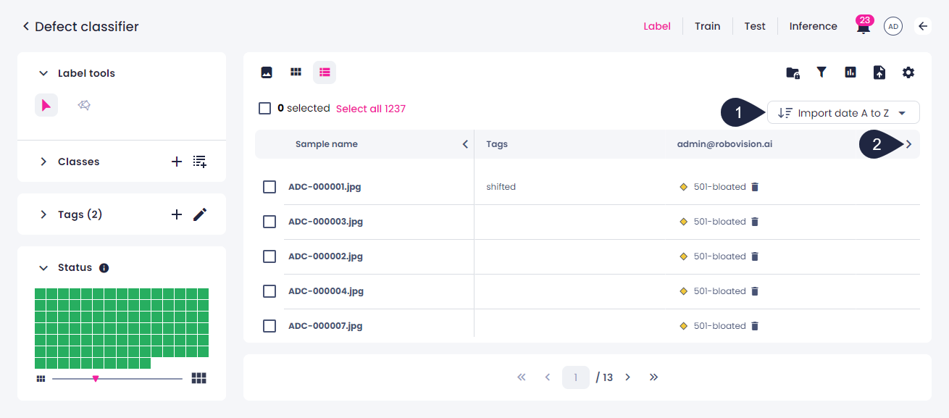Show next columns with right chevron
This screenshot has width=949, height=418.
908,144
